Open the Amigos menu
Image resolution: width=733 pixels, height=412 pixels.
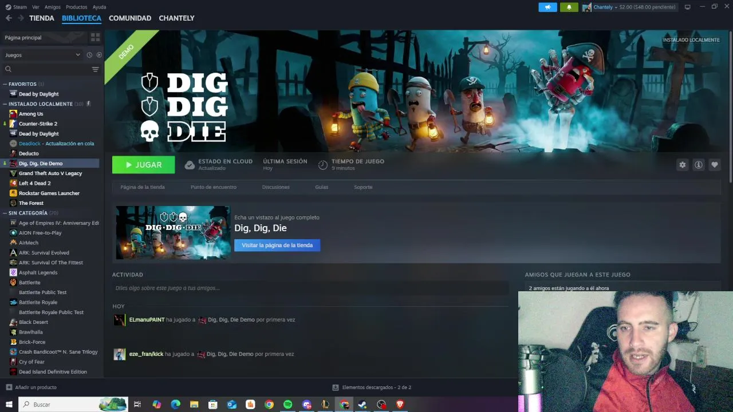[53, 7]
